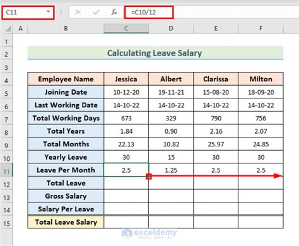The width and height of the screenshot is (299, 246).
Task: Select joining date 10-12-20 cell
Action: [x=126, y=92]
